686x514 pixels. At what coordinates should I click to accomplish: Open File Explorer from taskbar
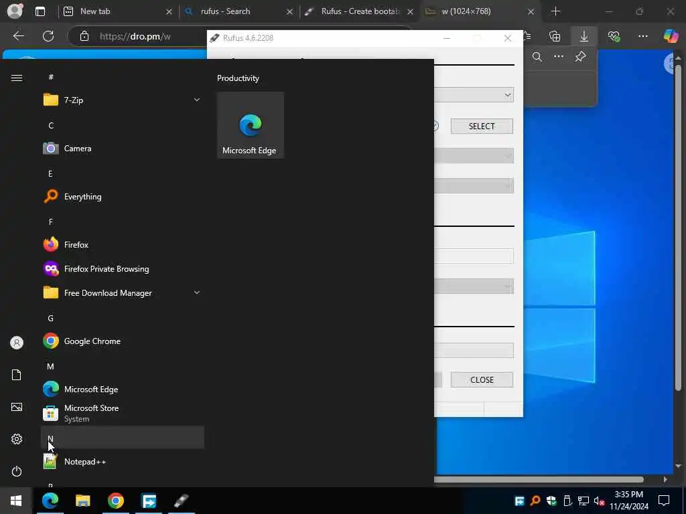[x=82, y=501]
